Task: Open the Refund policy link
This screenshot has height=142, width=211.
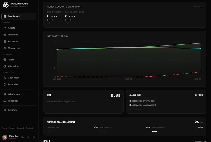Action: pyautogui.click(x=21, y=128)
